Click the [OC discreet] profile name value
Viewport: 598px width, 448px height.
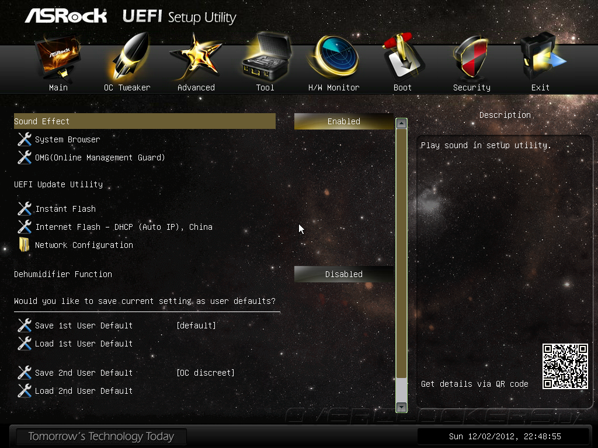(x=206, y=373)
